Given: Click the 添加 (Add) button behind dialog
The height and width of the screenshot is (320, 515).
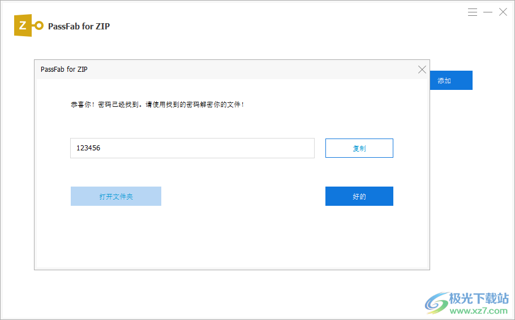Looking at the screenshot, I should 451,80.
